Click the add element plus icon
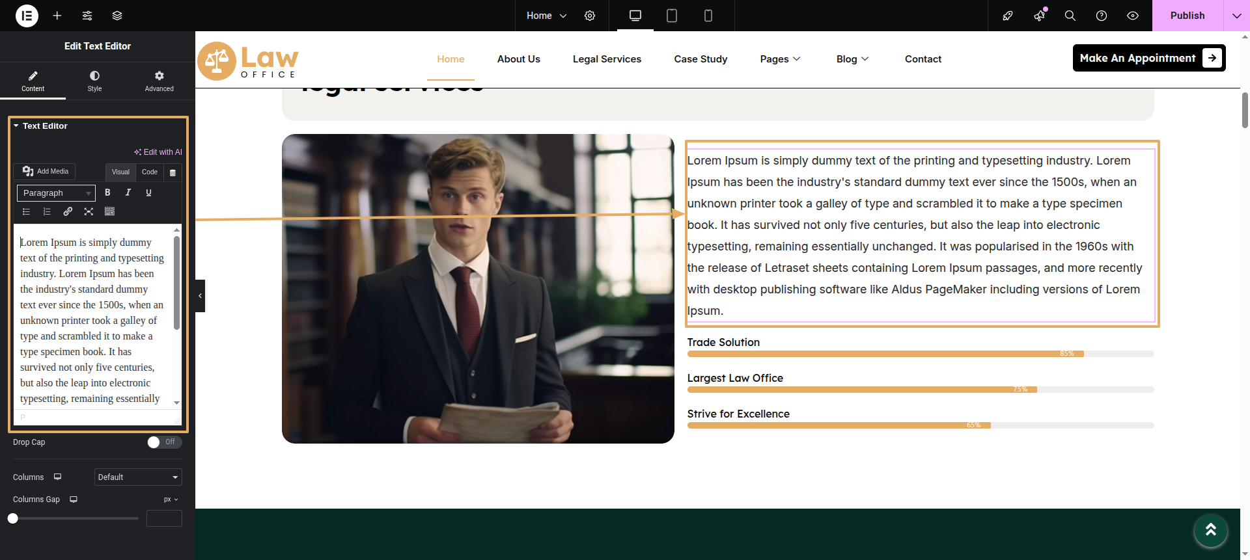The height and width of the screenshot is (560, 1250). 57,16
